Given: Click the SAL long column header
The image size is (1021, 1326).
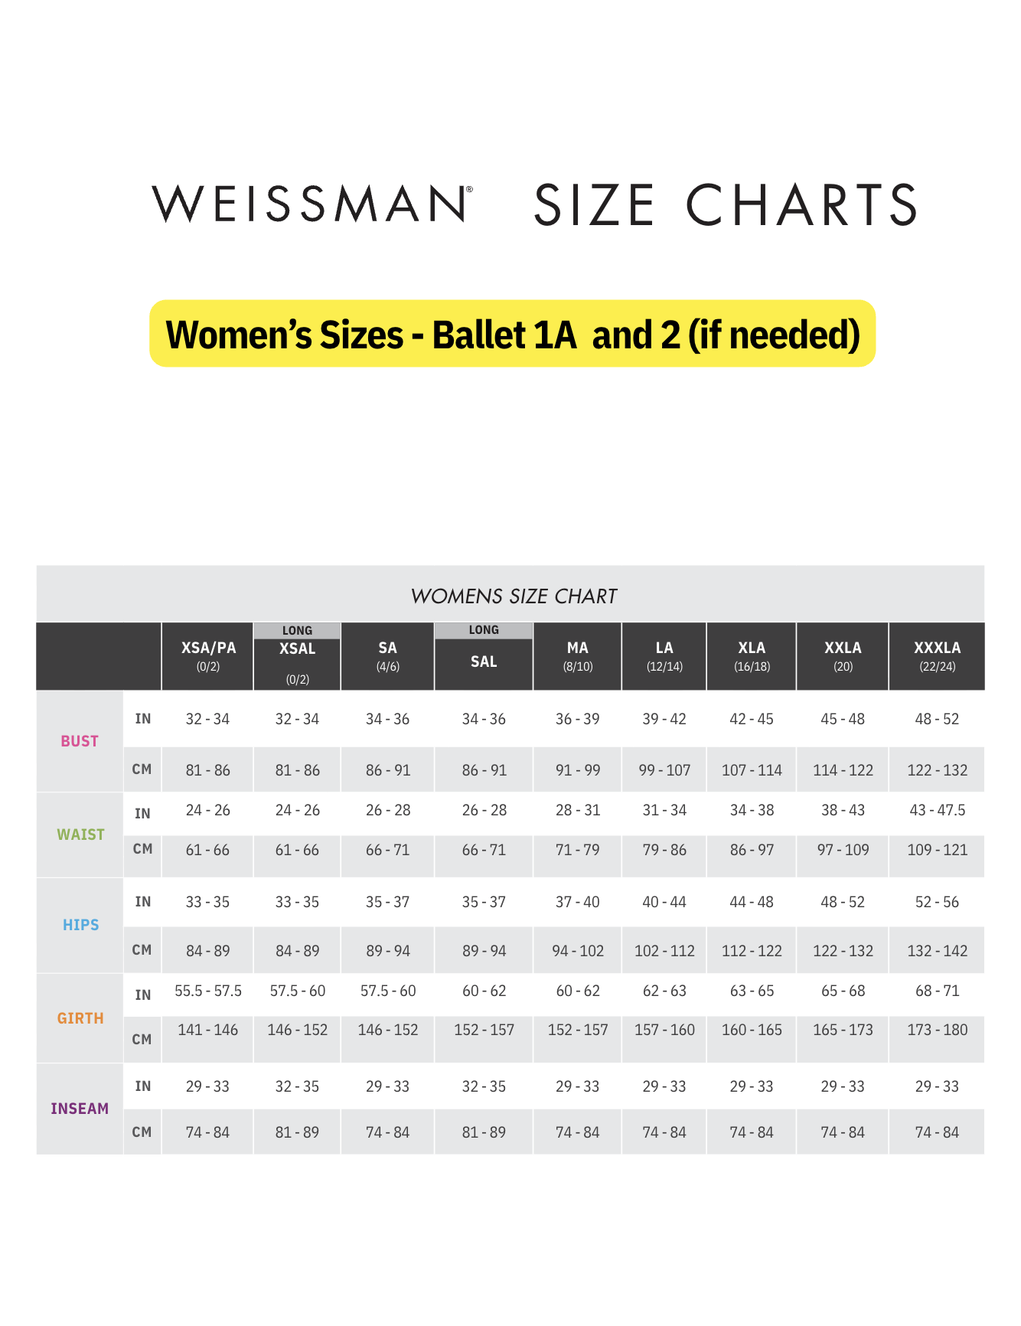Looking at the screenshot, I should pos(484,656).
